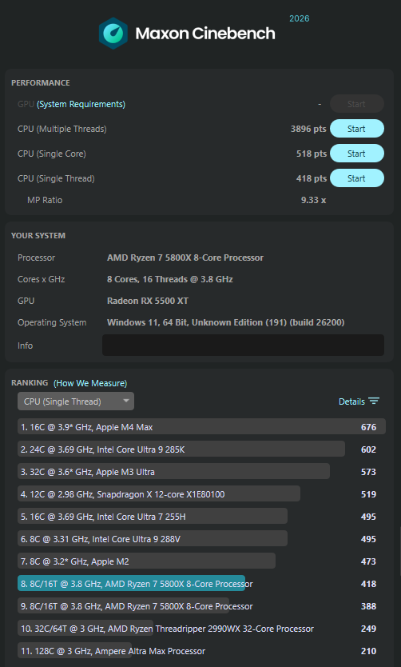Click into the Info text field
This screenshot has height=667, width=401.
(x=243, y=345)
